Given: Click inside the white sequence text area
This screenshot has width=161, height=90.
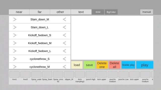Looking at the screenshot, I should click(x=112, y=38).
